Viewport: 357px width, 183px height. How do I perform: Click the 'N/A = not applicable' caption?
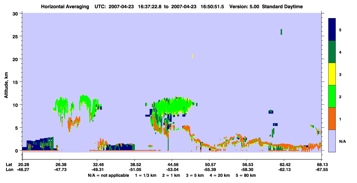(x=108, y=175)
